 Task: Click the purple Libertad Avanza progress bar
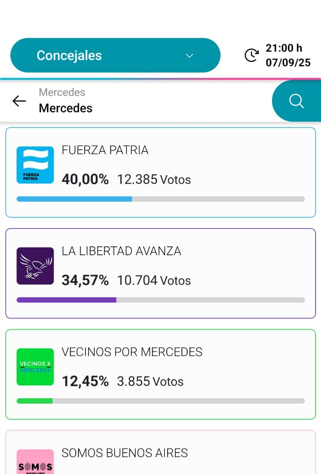66,300
